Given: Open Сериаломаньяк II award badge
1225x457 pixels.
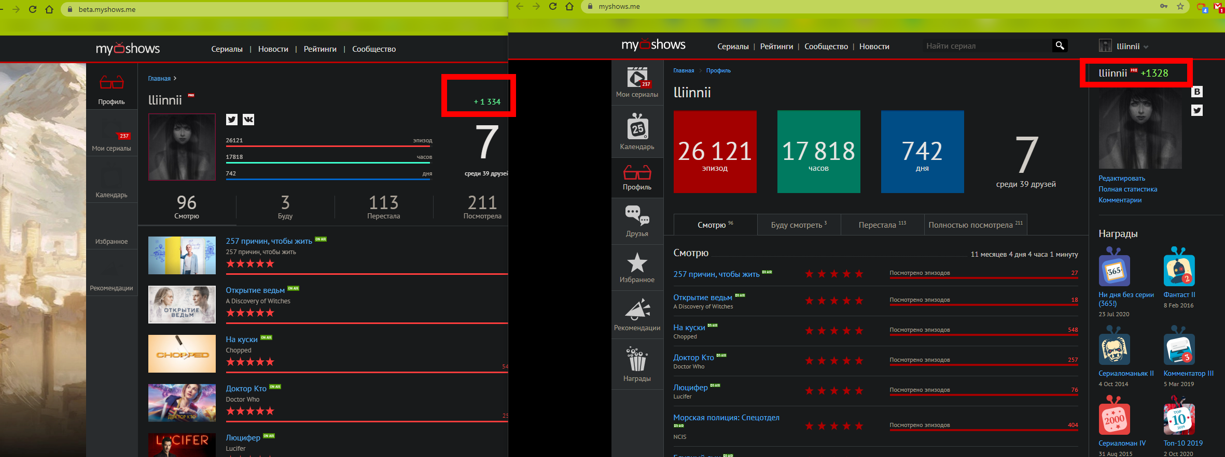Looking at the screenshot, I should (1114, 346).
